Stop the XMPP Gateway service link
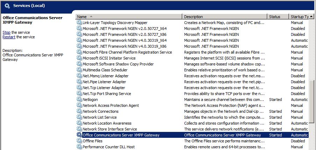The image size is (316, 150). [6, 32]
